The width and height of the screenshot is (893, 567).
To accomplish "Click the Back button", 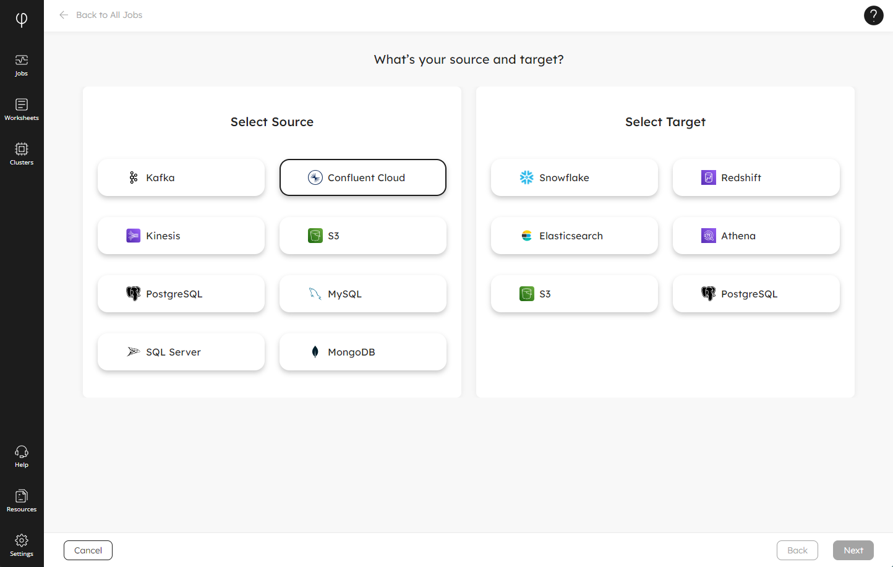I will pos(797,550).
